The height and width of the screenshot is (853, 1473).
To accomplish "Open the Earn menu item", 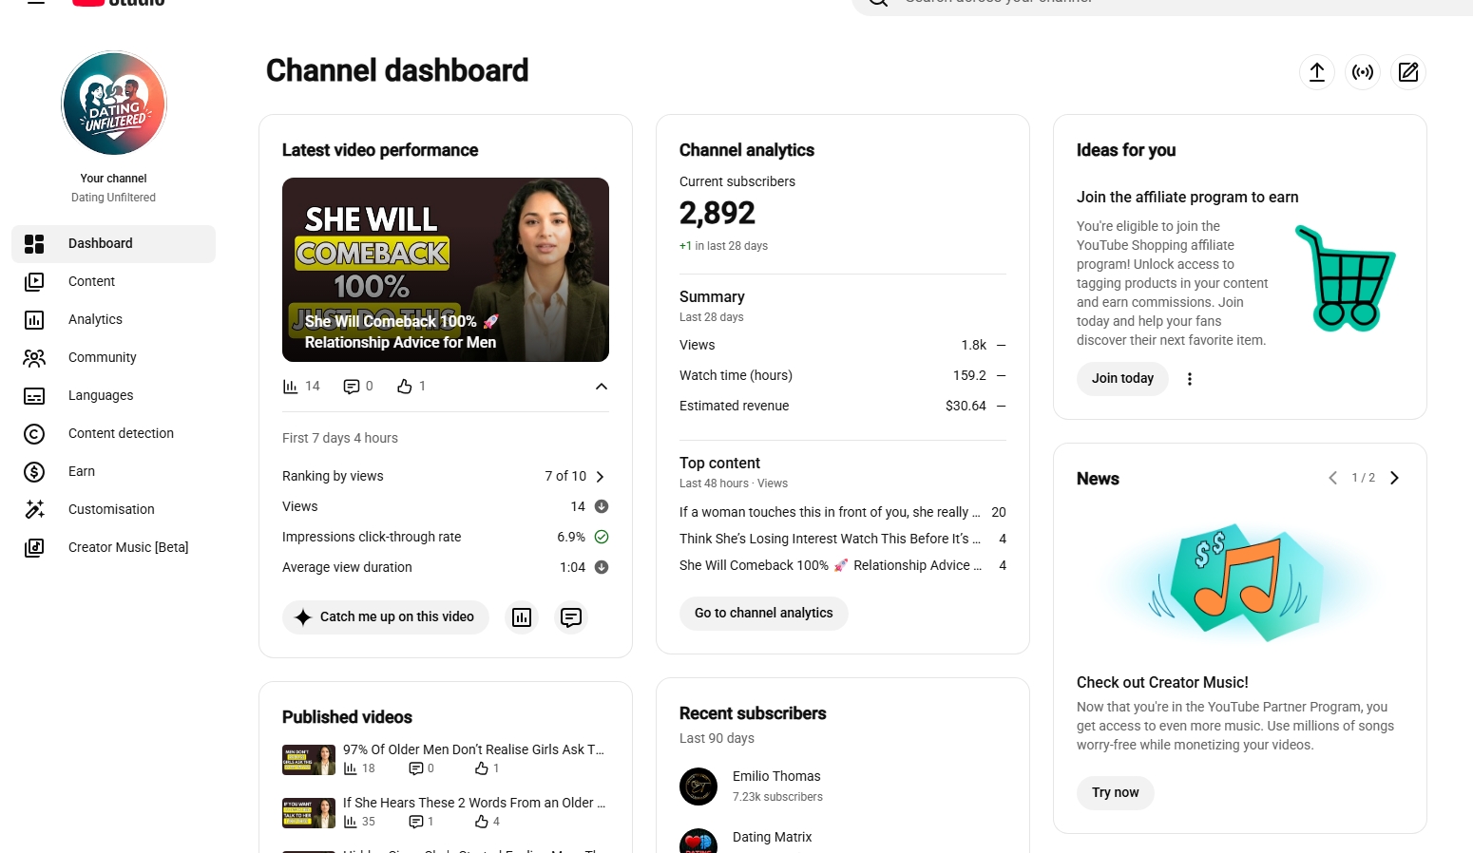I will tap(114, 472).
